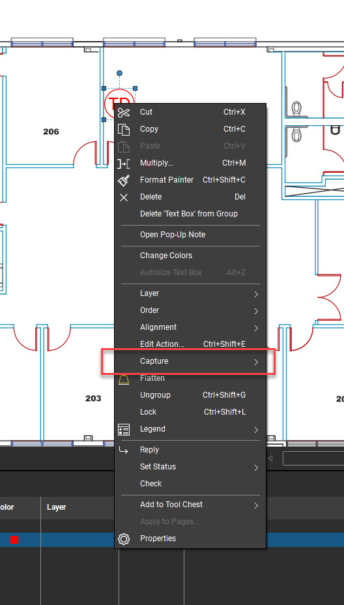Click the Reply arrow icon
344x605 pixels.
(123, 450)
